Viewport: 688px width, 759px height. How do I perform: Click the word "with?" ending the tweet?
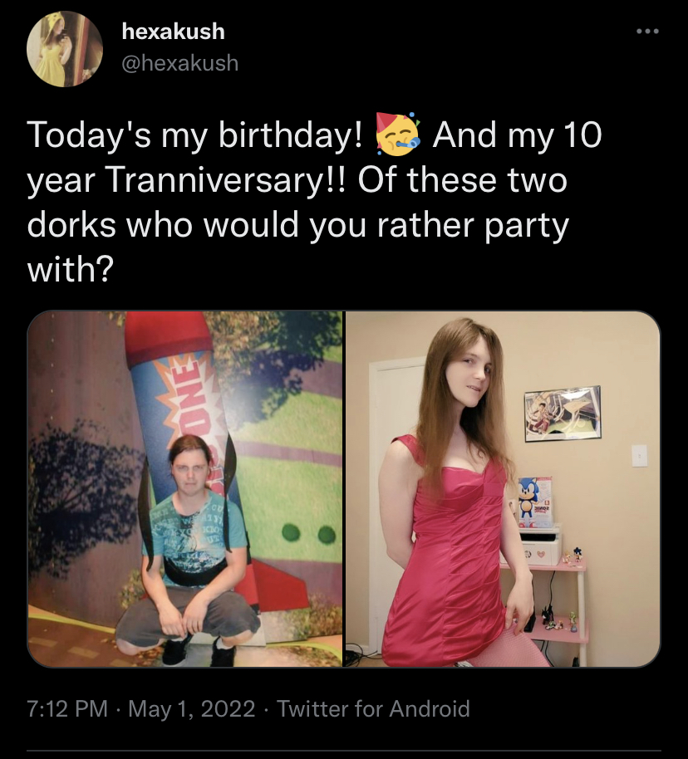71,270
